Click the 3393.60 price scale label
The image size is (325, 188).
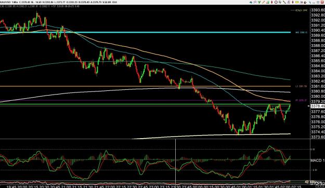click(318, 10)
